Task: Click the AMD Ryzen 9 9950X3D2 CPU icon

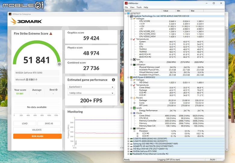Action: tap(131, 77)
